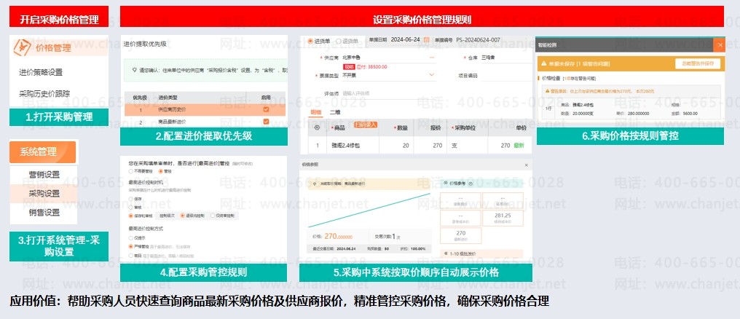Screen dimensions: 740x319
Task: Choose 不需要管控 radio option
Action: click(x=130, y=171)
